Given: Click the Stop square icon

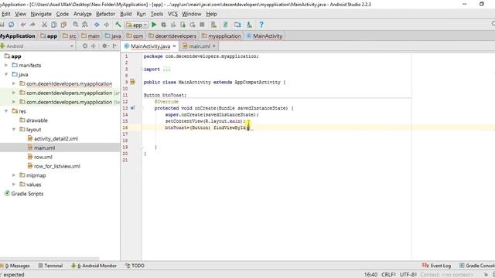Looking at the screenshot, I should [x=202, y=25].
